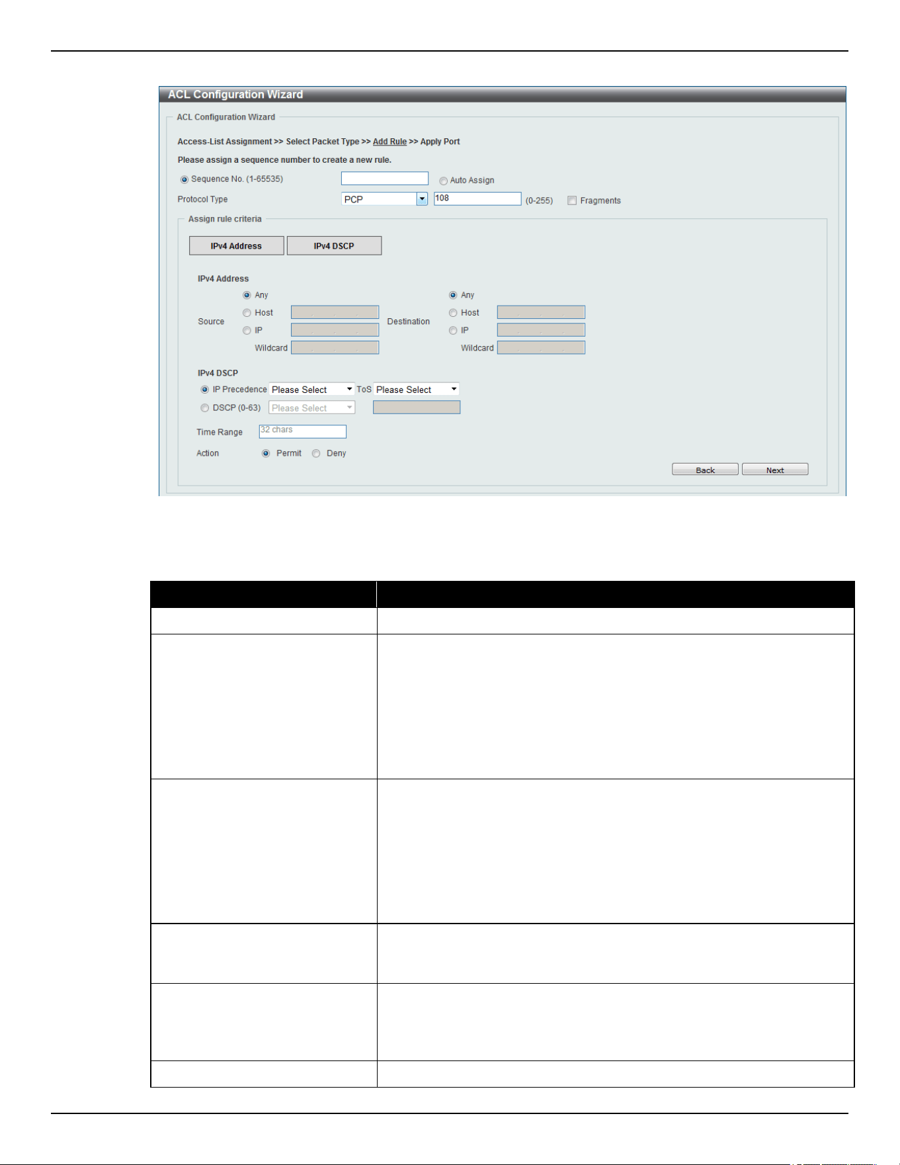
Task: Open the DSCP Please Select dropdown
Action: point(311,408)
